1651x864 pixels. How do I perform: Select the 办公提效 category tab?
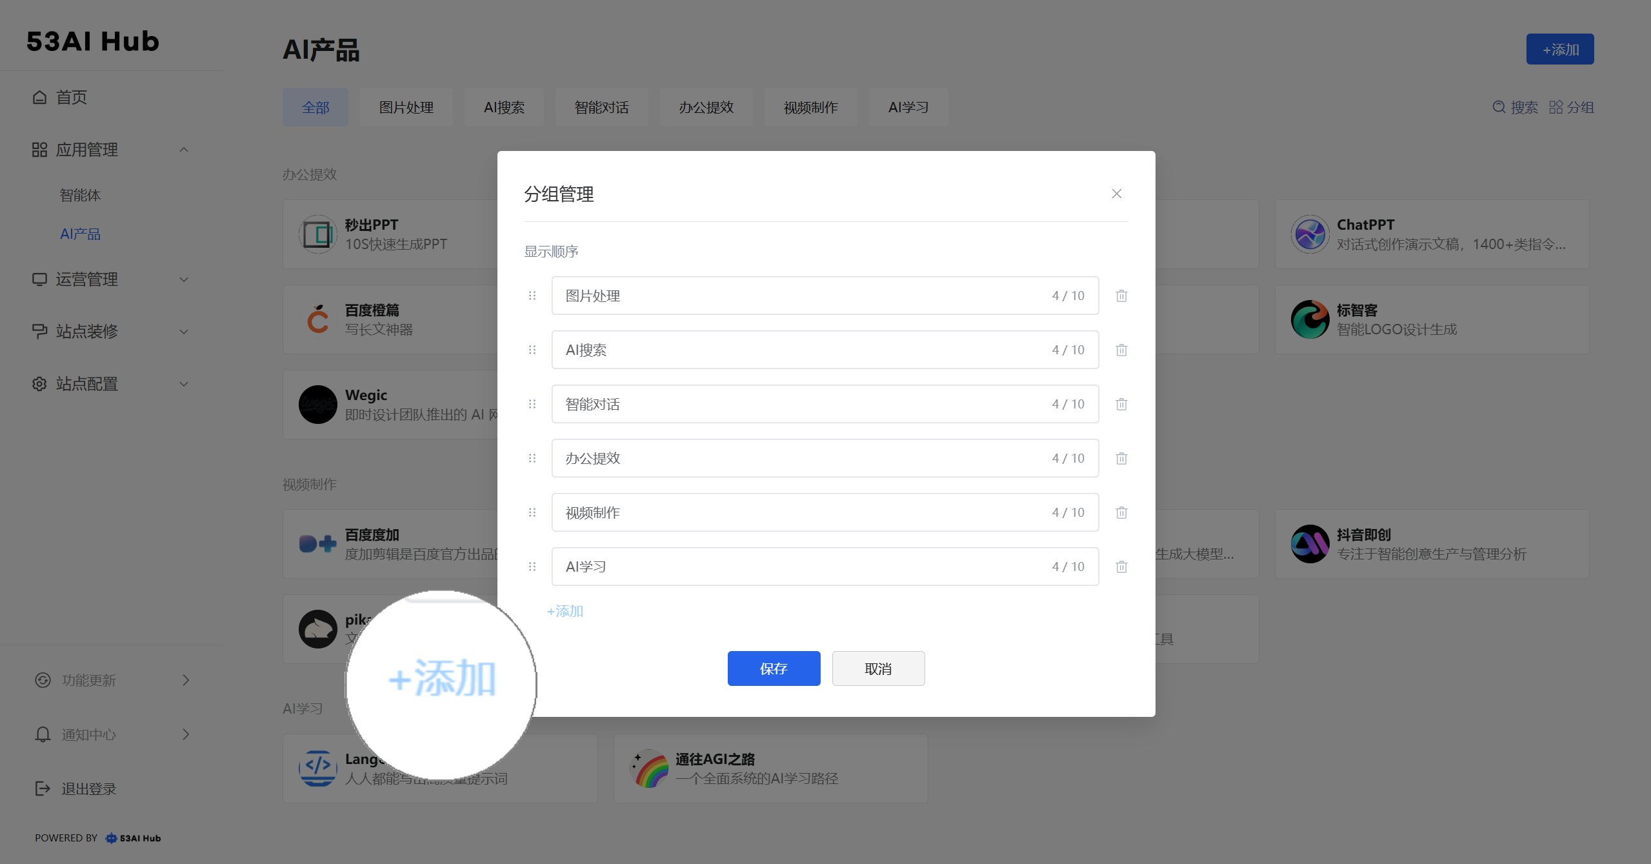(706, 107)
